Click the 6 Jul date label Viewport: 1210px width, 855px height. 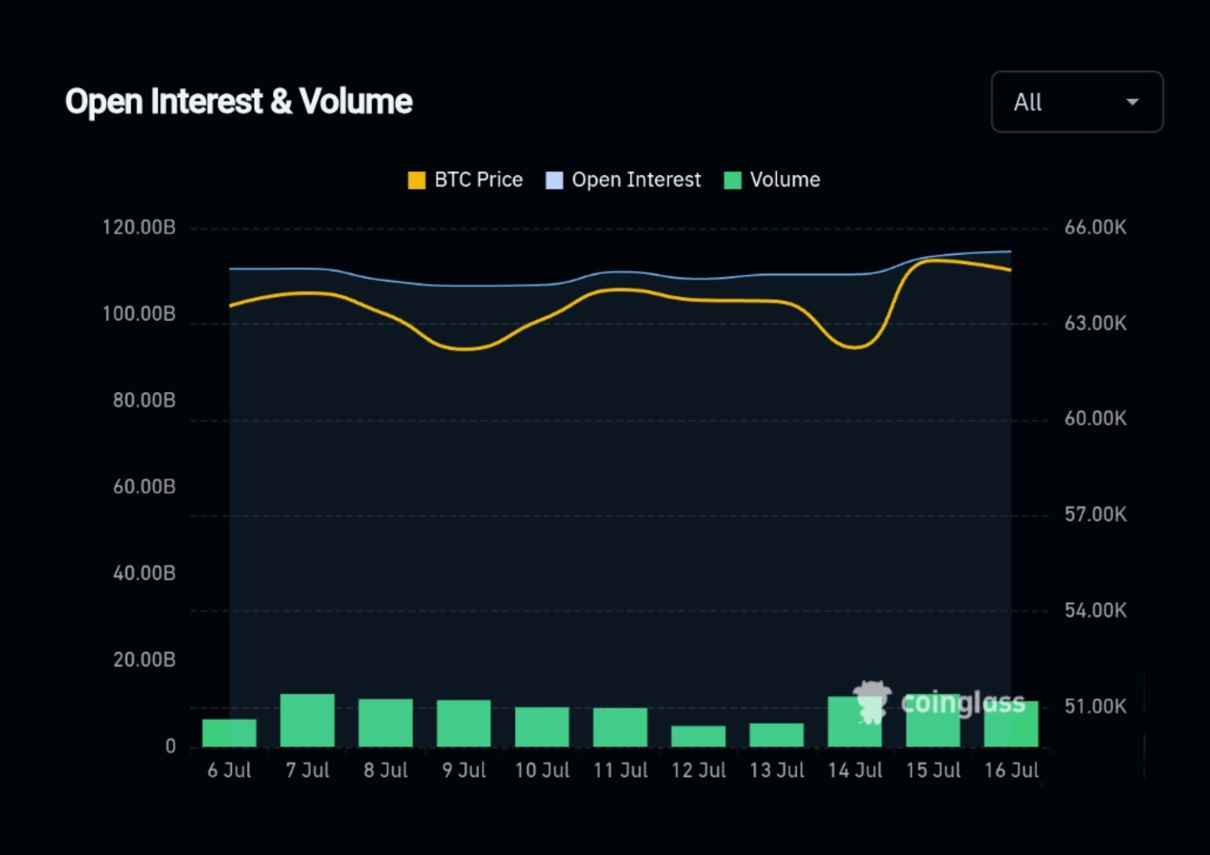click(x=229, y=770)
